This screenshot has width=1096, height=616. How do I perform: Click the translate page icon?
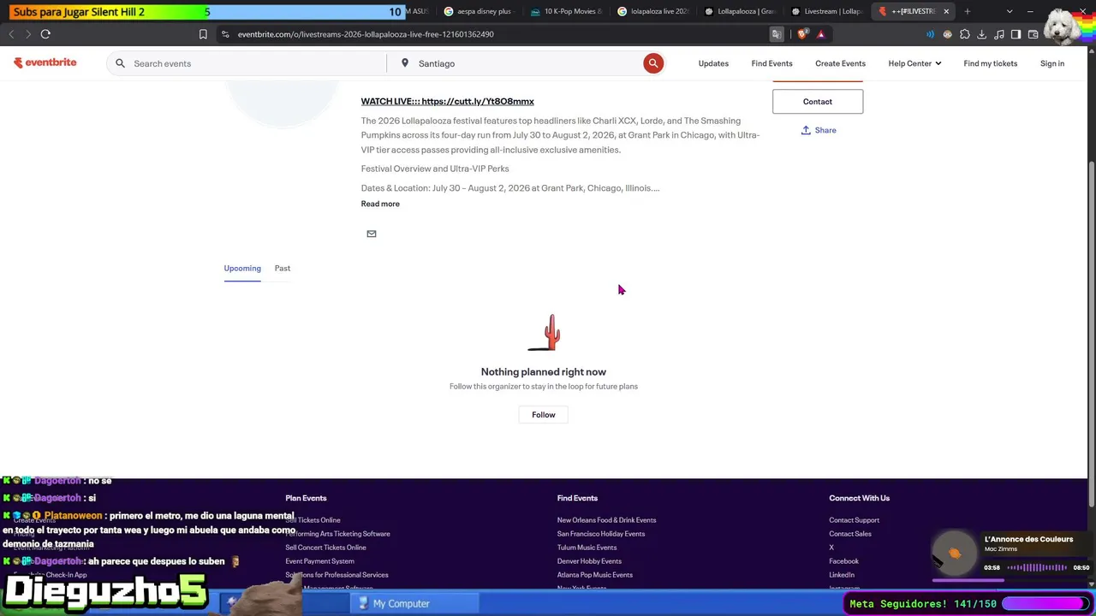point(777,34)
